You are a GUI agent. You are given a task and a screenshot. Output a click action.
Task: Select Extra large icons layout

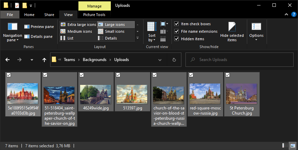[x=78, y=25]
